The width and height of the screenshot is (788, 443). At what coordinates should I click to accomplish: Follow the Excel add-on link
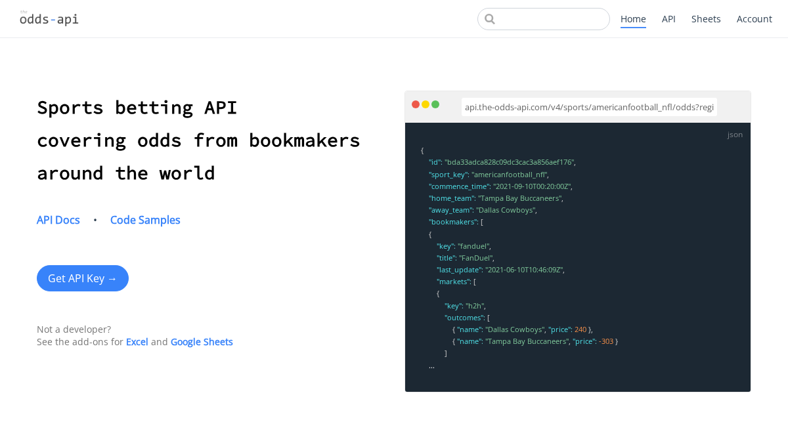click(137, 342)
